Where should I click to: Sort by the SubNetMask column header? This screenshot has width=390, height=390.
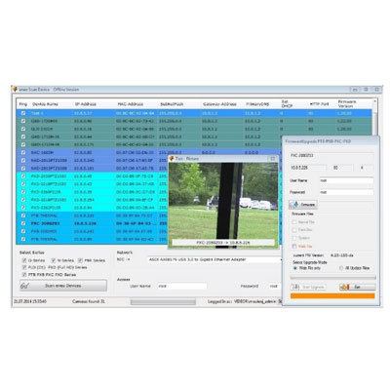click(x=172, y=104)
